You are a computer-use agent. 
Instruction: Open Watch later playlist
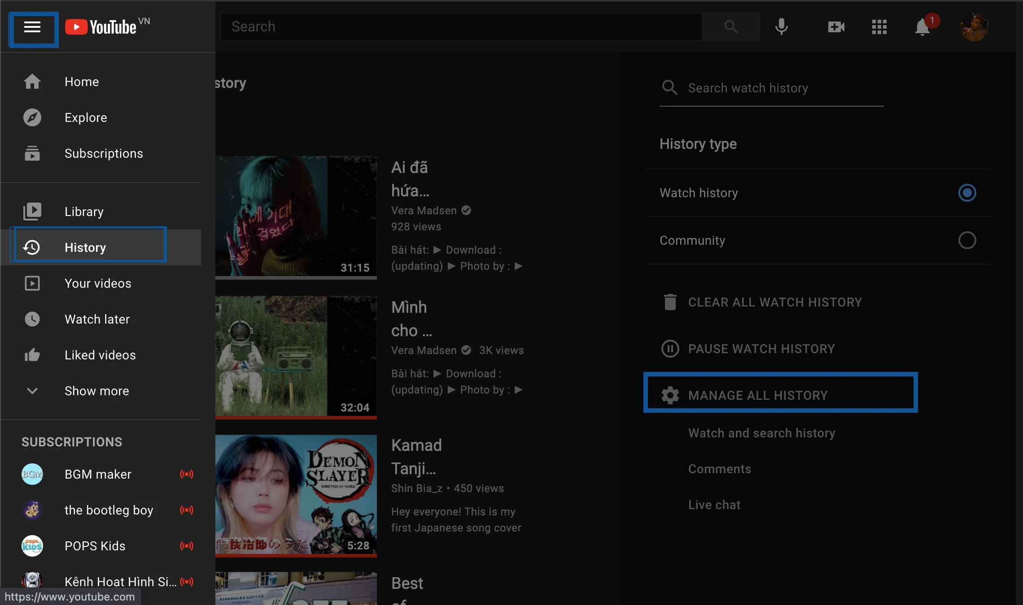click(101, 319)
